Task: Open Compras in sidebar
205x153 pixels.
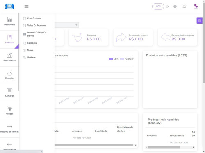Action: (9, 93)
